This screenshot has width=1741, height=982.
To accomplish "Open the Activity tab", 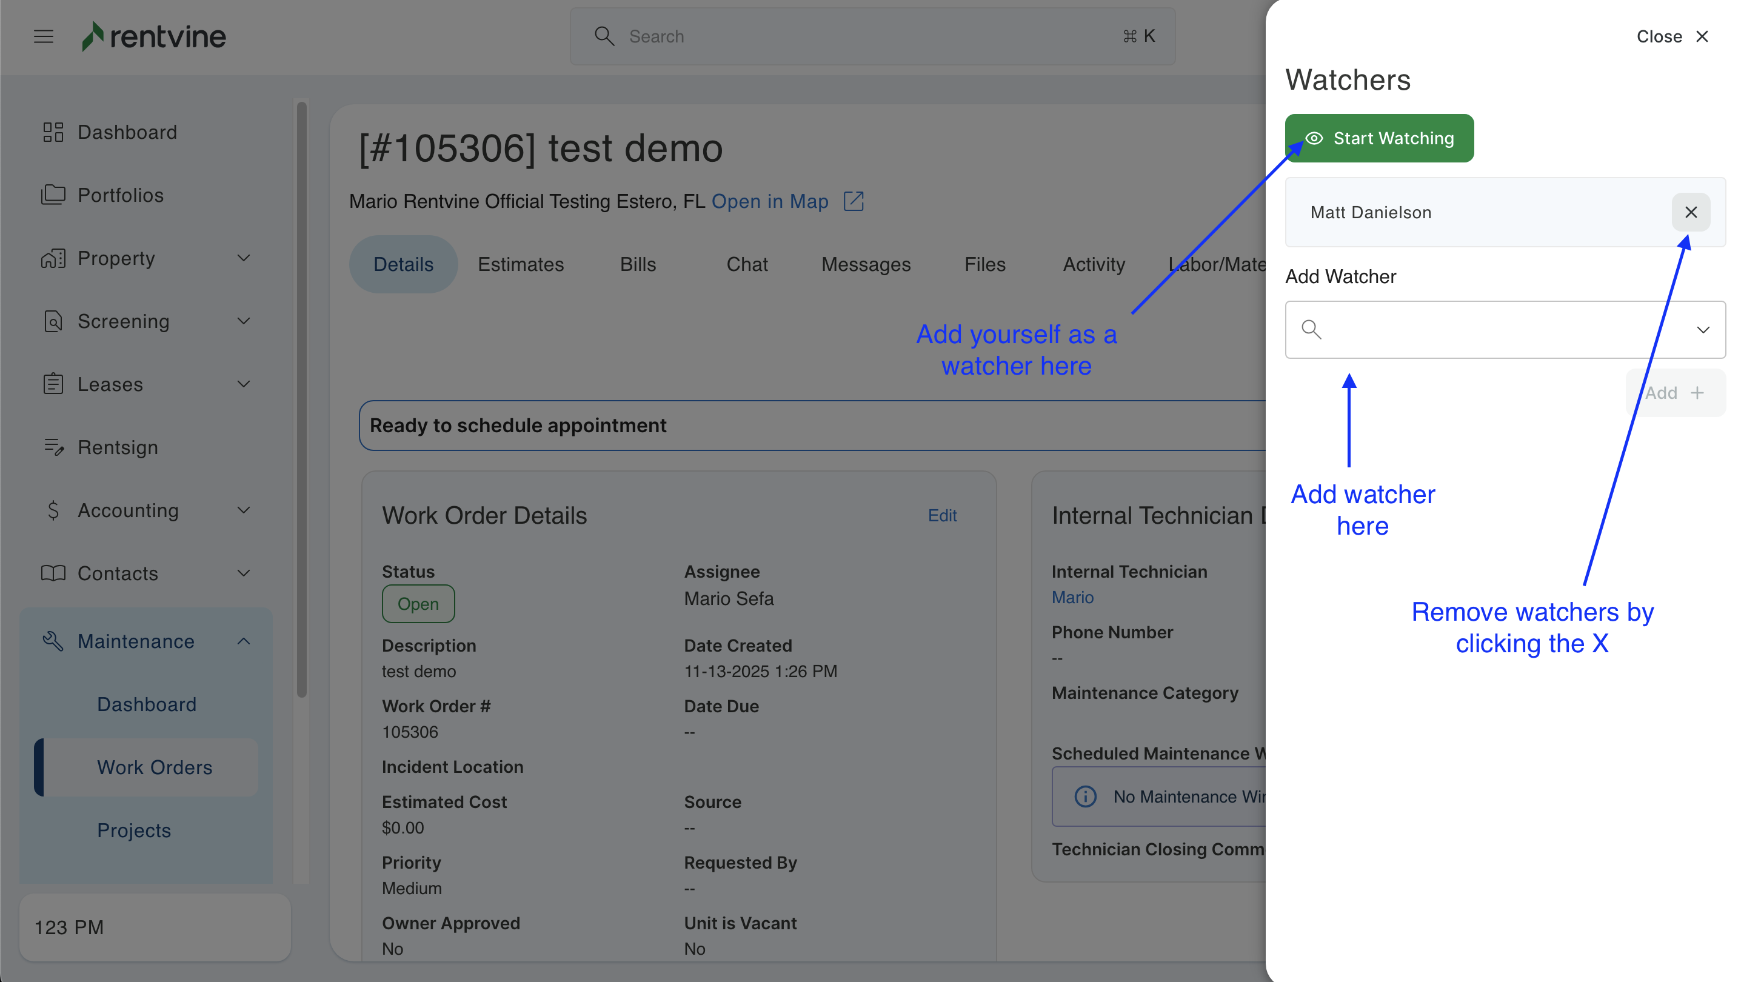I will (x=1093, y=264).
